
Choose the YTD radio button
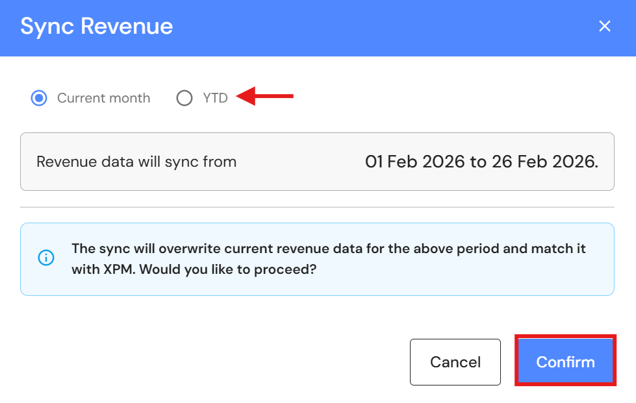tap(184, 98)
